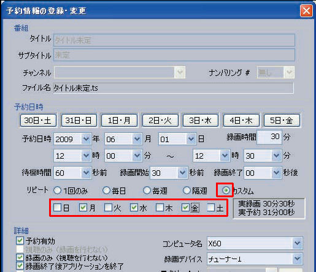Toggle the 予約有効 checkbox
Viewport: 316px width, 272px height.
tap(20, 241)
